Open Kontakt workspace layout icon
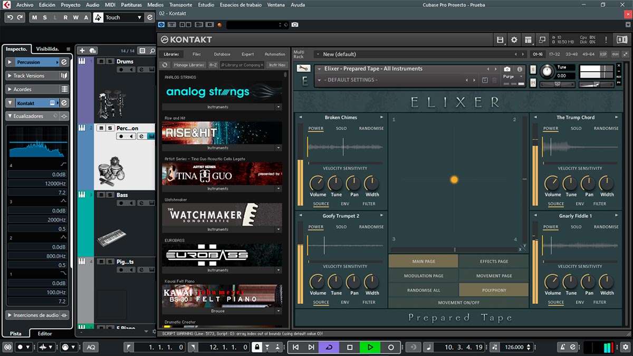 tap(528, 40)
